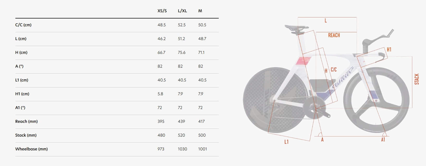Click the 66.7 value in H row
Image resolution: width=426 pixels, height=166 pixels.
161,53
